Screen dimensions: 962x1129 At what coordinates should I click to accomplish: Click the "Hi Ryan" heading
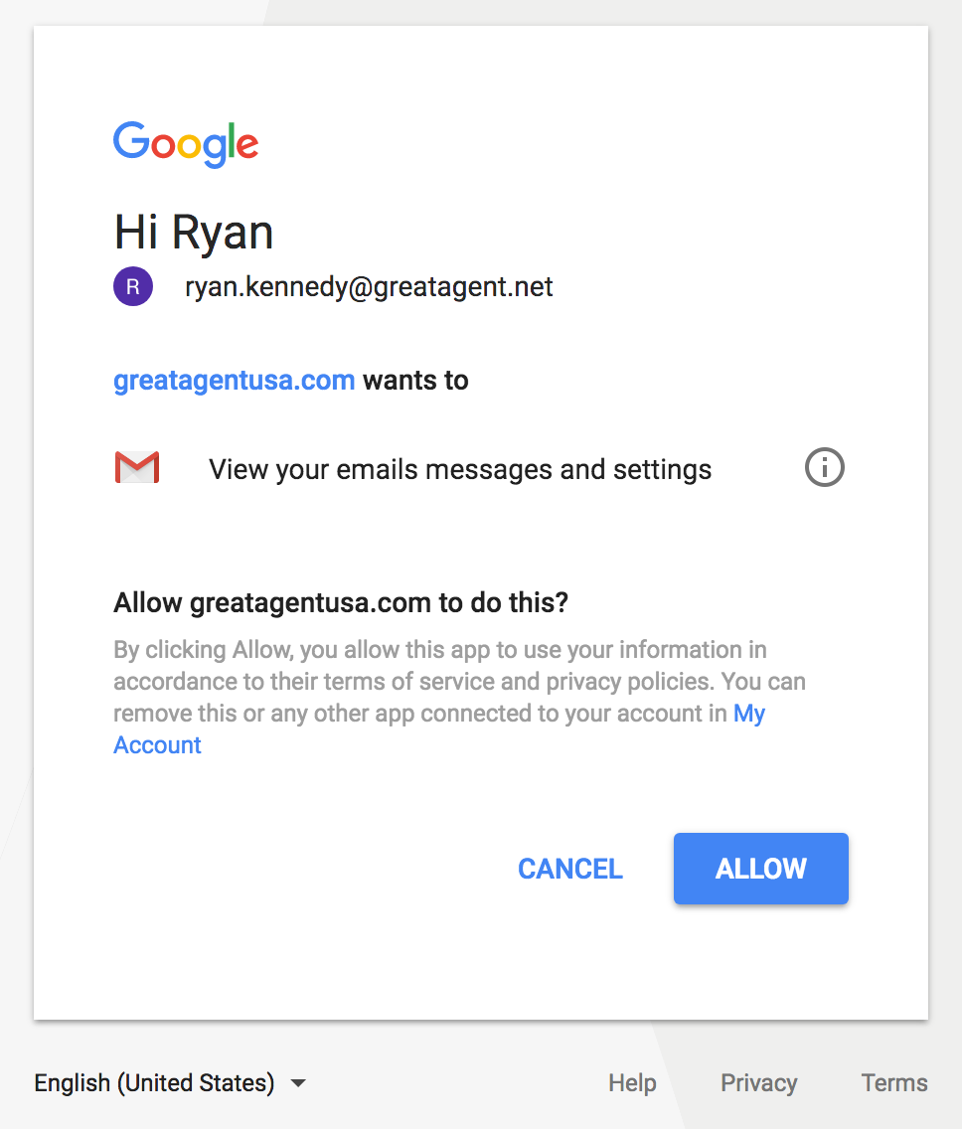(194, 232)
